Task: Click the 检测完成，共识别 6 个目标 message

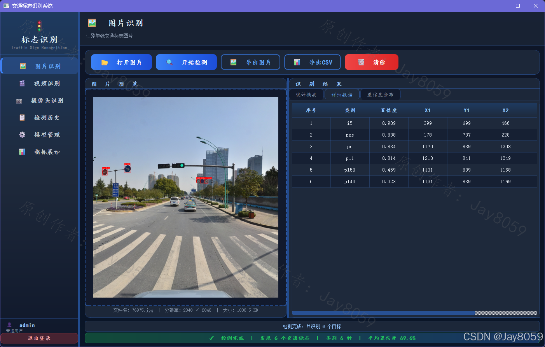Action: (x=312, y=326)
